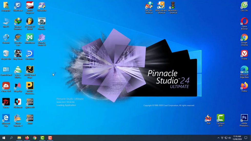Launch FL Studio 12 (64bit) shortcut

30,24
